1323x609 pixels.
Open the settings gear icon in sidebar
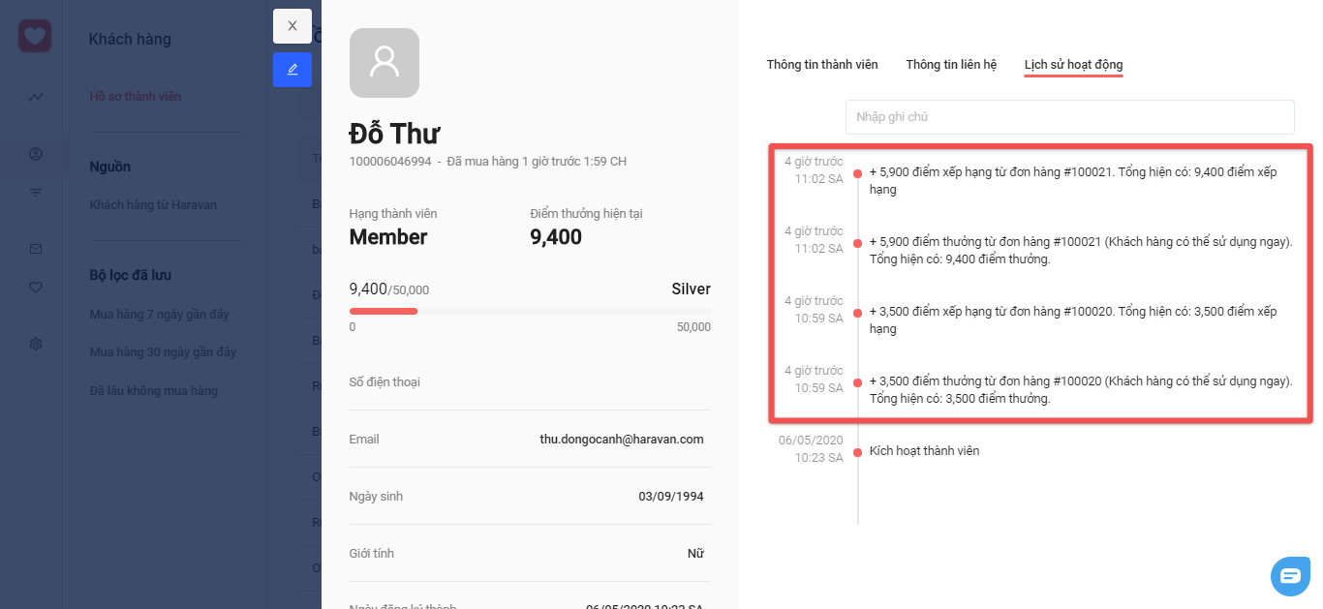click(36, 344)
